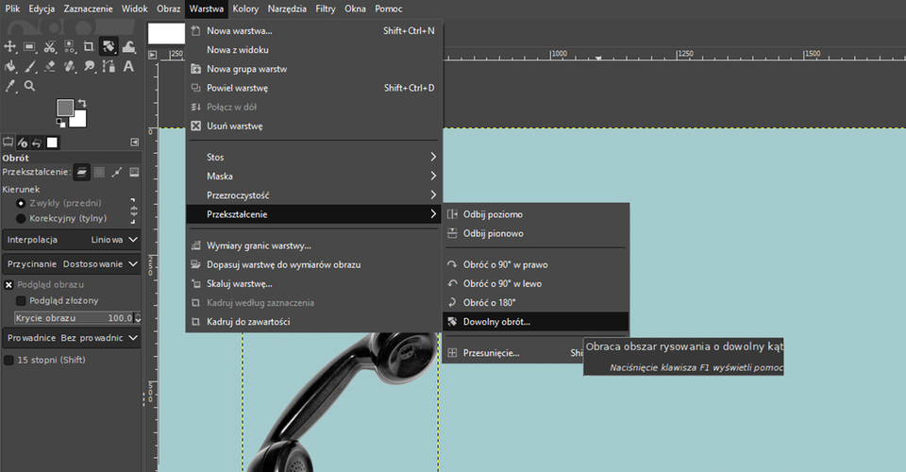
Task: Enable the Podgląd złożony checkbox
Action: (x=22, y=300)
